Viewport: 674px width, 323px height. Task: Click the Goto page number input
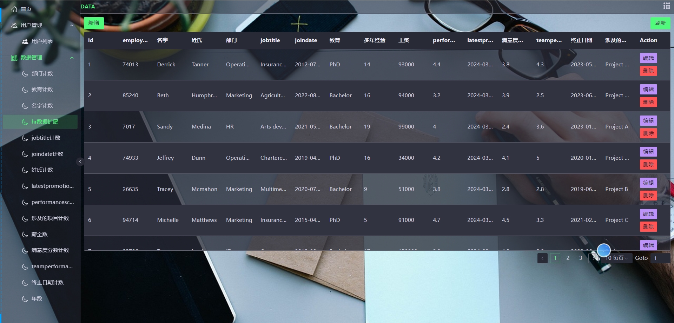coord(660,258)
